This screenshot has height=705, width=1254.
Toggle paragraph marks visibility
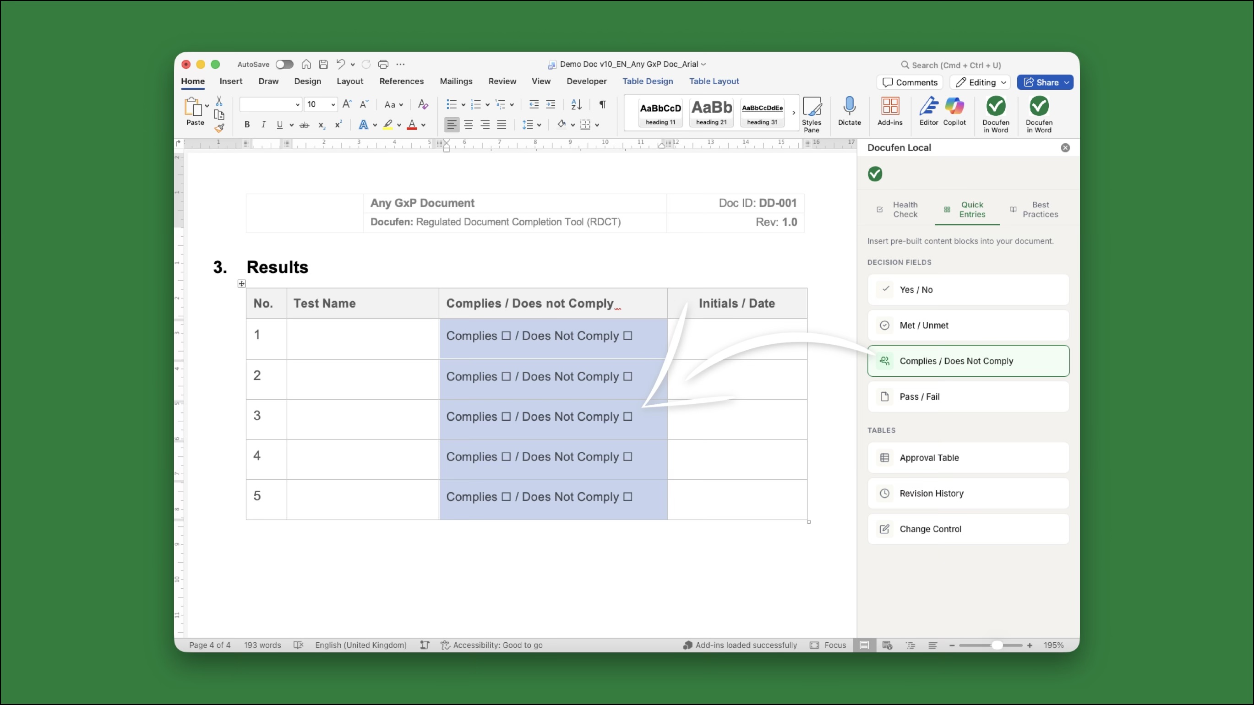tap(602, 104)
